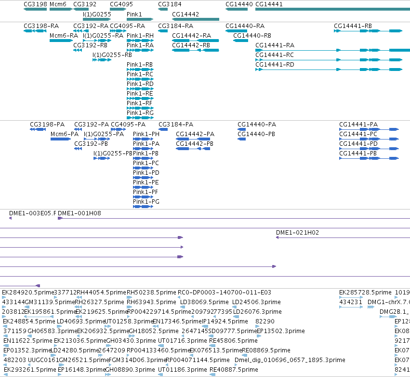The image size is (410, 377).
Task: Open EST LD24506.3prime
Action: 256,302
